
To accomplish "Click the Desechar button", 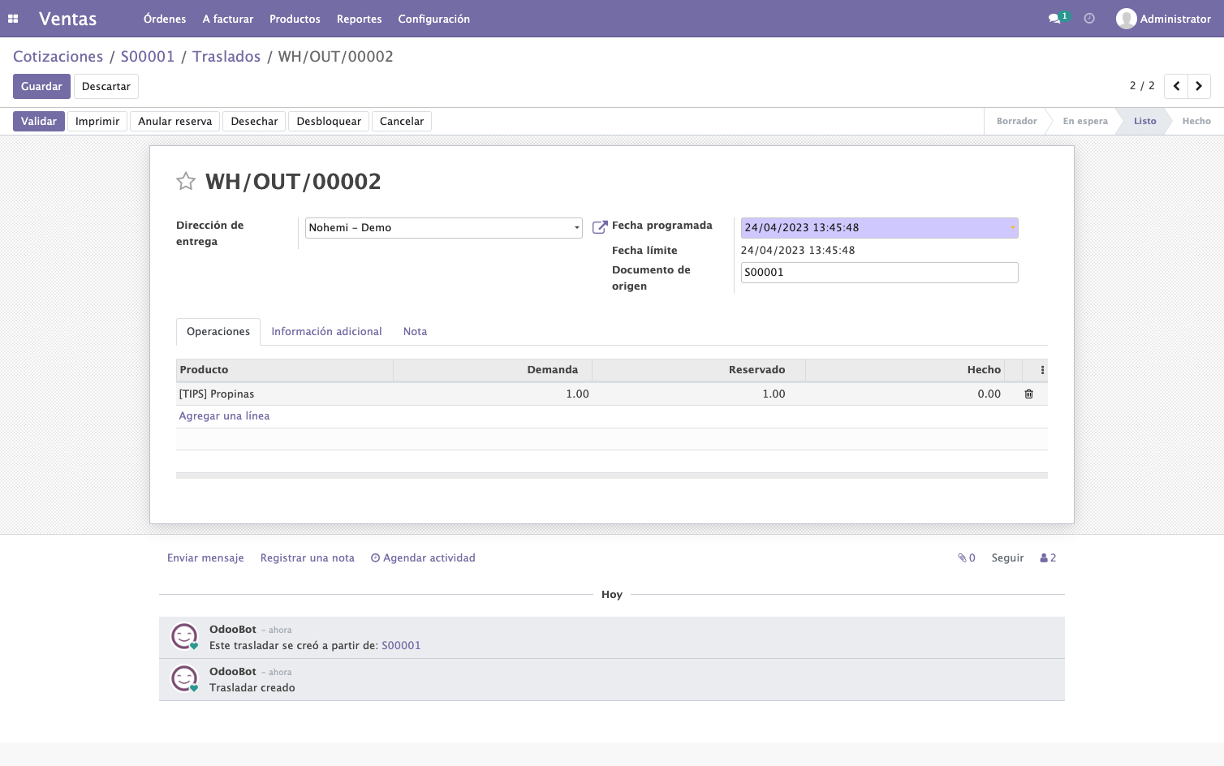I will [254, 121].
